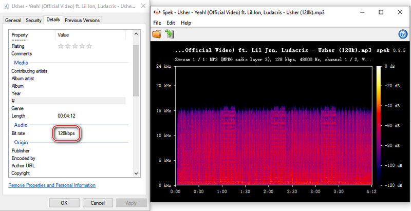This screenshot has width=411, height=211.
Task: Select the Bit rate value 128kbps
Action: 66,133
